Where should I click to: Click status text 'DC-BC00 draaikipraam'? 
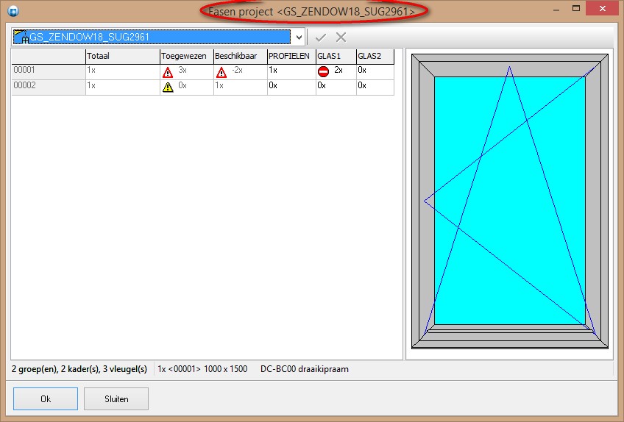[305, 369]
